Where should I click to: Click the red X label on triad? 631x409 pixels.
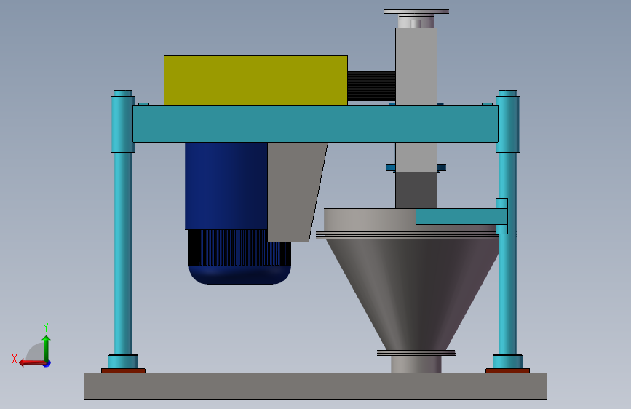coord(15,359)
